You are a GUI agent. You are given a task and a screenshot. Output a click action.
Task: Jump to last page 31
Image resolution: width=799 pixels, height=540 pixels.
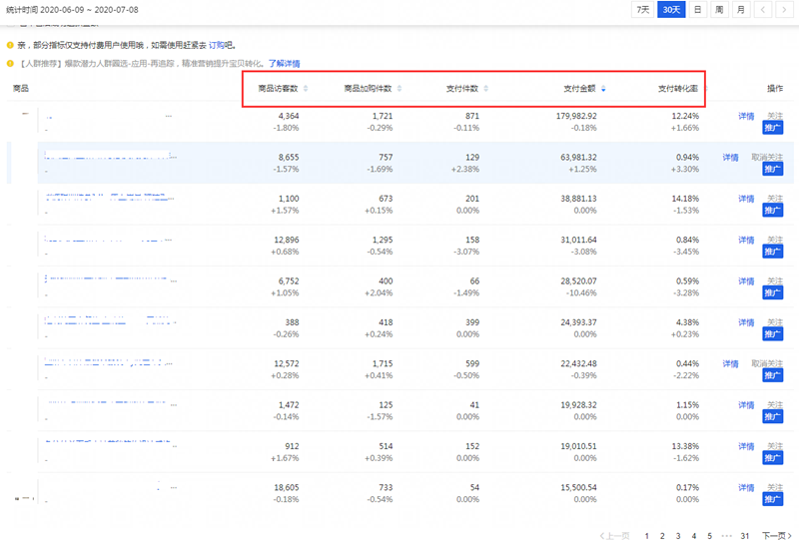745,535
